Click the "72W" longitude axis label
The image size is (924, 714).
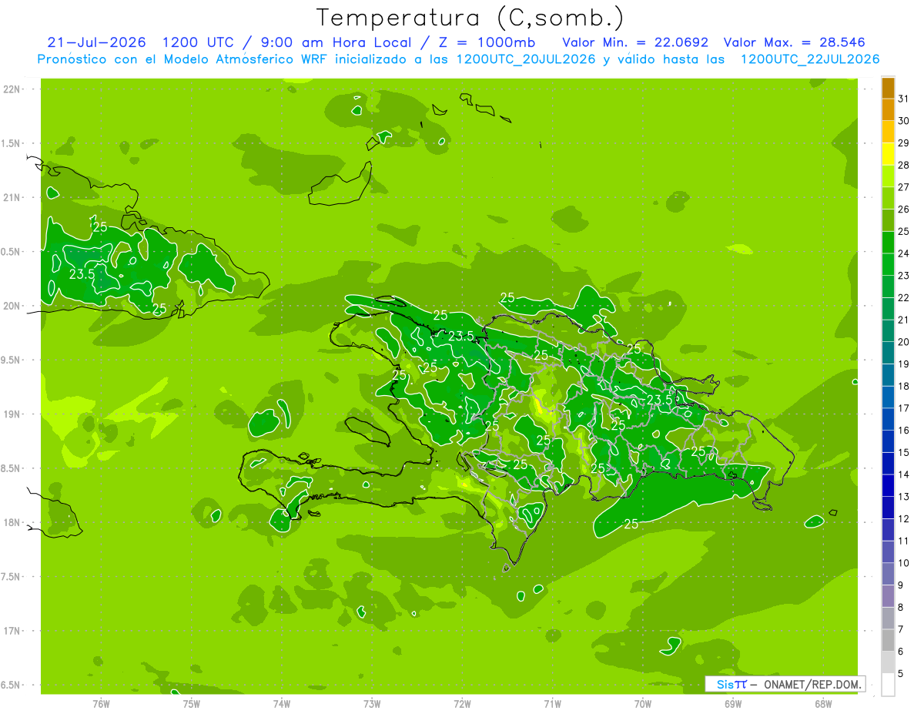point(462,703)
